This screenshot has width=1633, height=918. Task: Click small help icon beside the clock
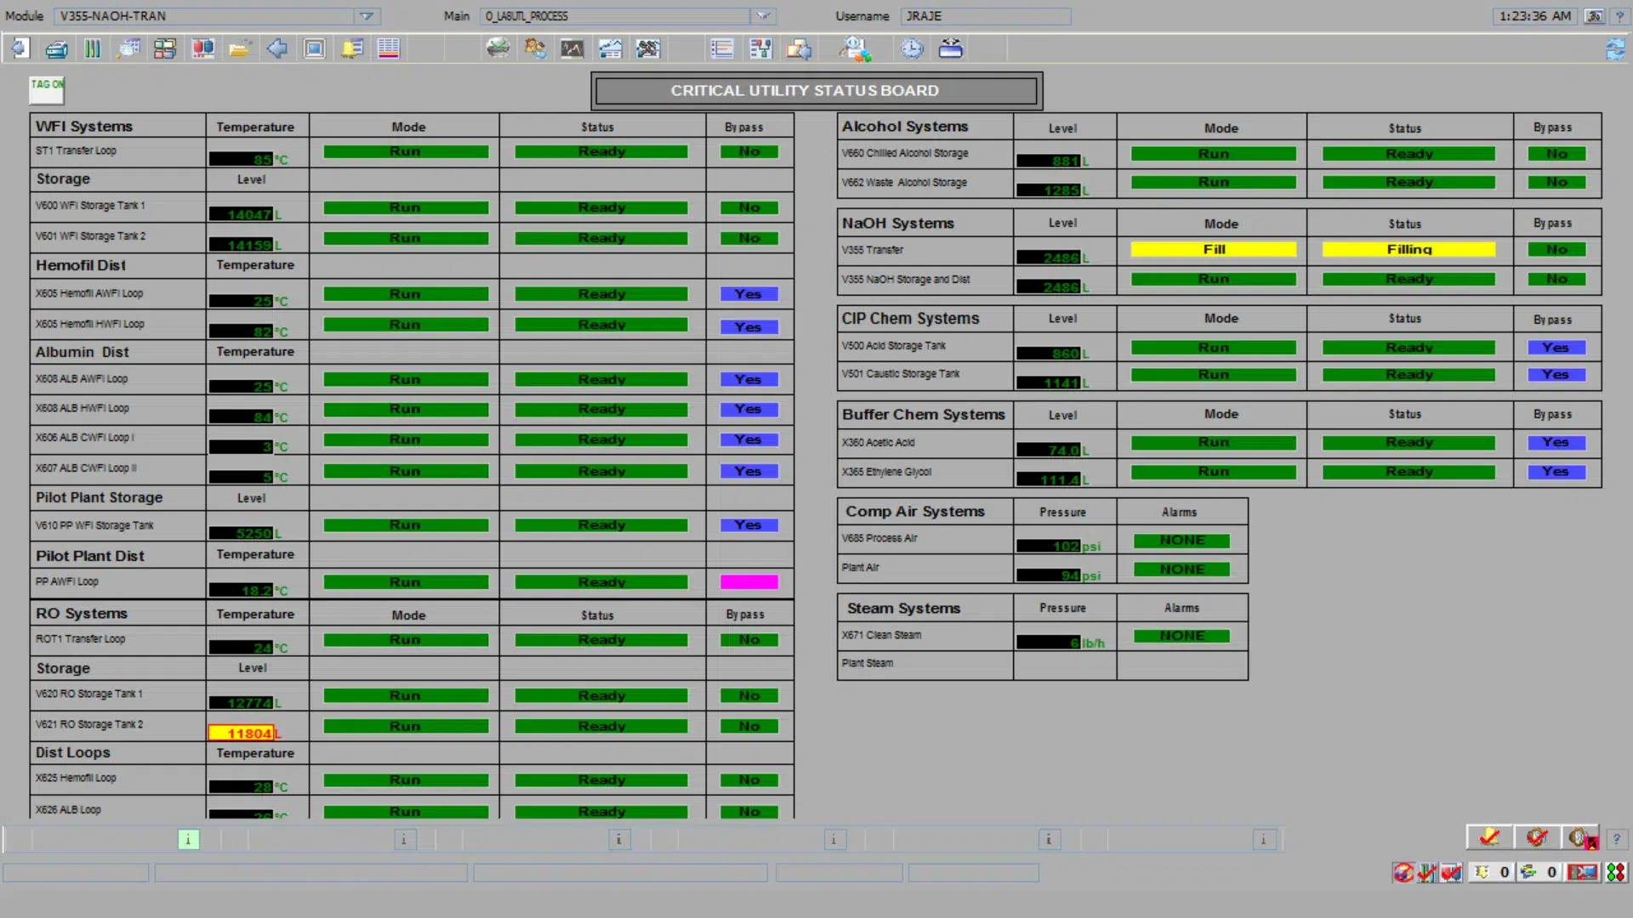[1619, 16]
